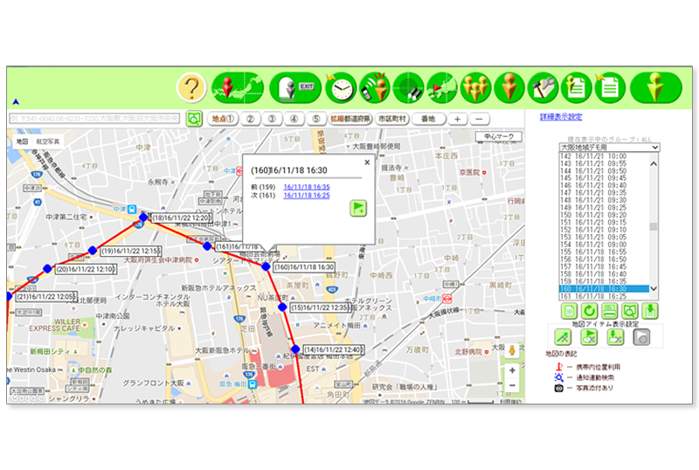Select list row 161 16/11/18 16:25

(604, 296)
